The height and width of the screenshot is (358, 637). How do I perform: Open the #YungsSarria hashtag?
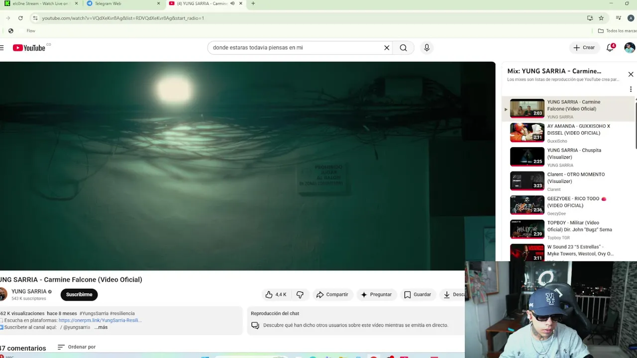click(x=94, y=313)
